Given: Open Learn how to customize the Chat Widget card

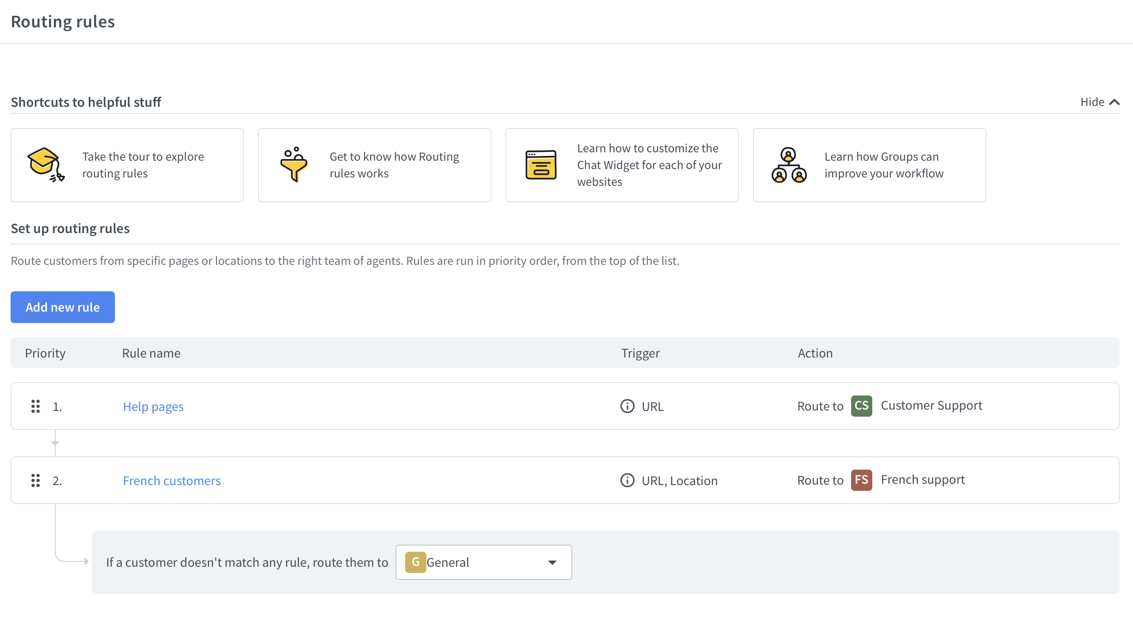Looking at the screenshot, I should (622, 165).
